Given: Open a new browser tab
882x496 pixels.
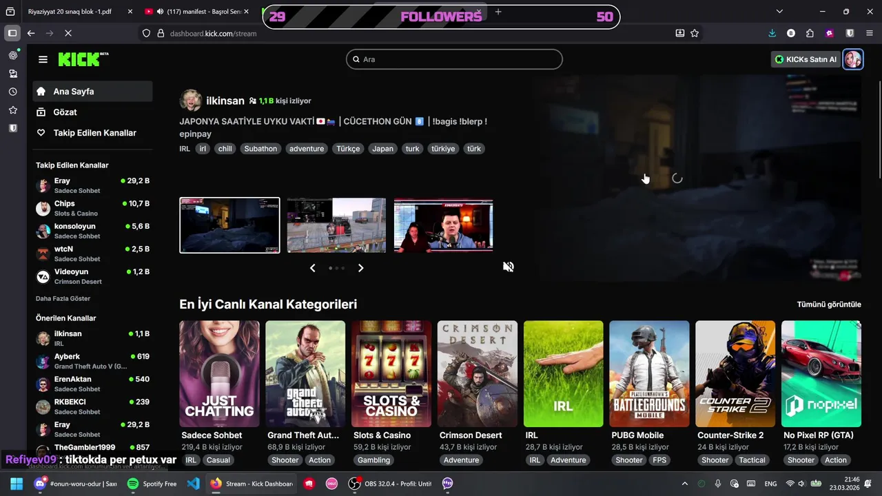Looking at the screenshot, I should point(498,12).
